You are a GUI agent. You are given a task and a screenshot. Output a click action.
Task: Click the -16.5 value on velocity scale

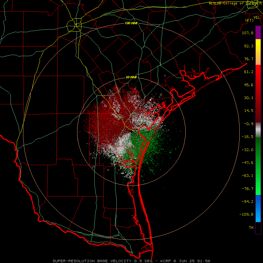pyautogui.click(x=248, y=137)
